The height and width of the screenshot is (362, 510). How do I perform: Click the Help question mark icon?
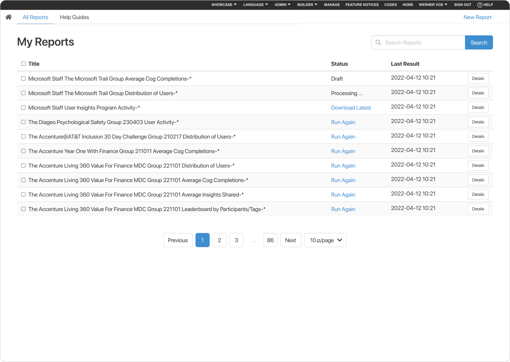480,5
